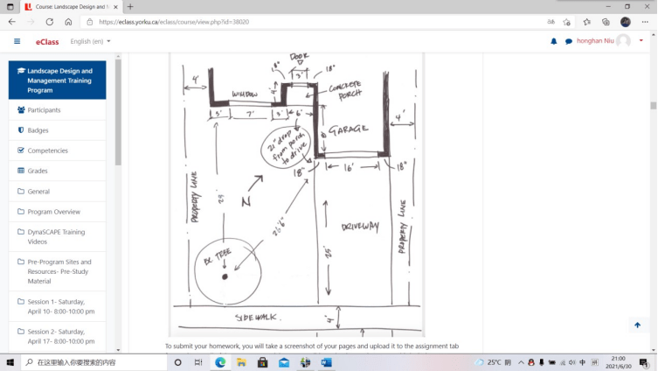Select Grades in the course sidebar
Image resolution: width=658 pixels, height=371 pixels.
click(38, 171)
